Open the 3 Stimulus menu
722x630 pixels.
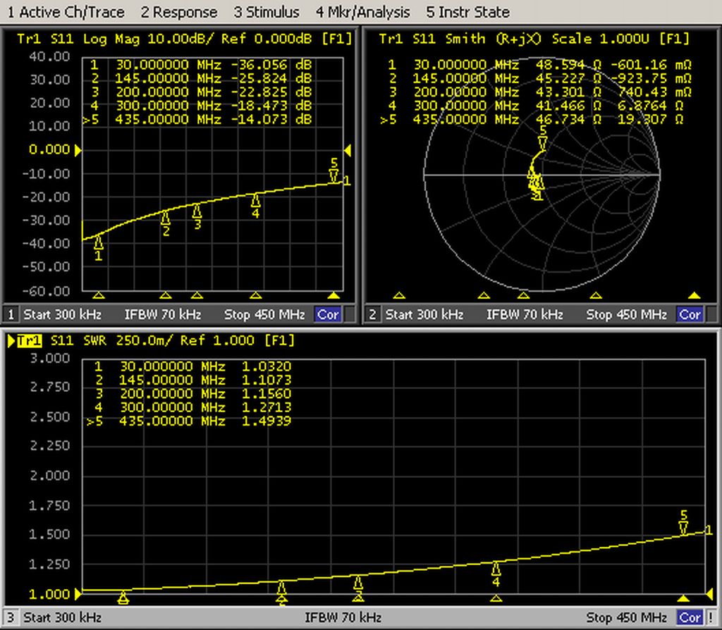click(267, 12)
